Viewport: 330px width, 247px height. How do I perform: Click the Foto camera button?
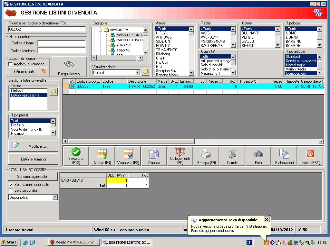(x=258, y=156)
